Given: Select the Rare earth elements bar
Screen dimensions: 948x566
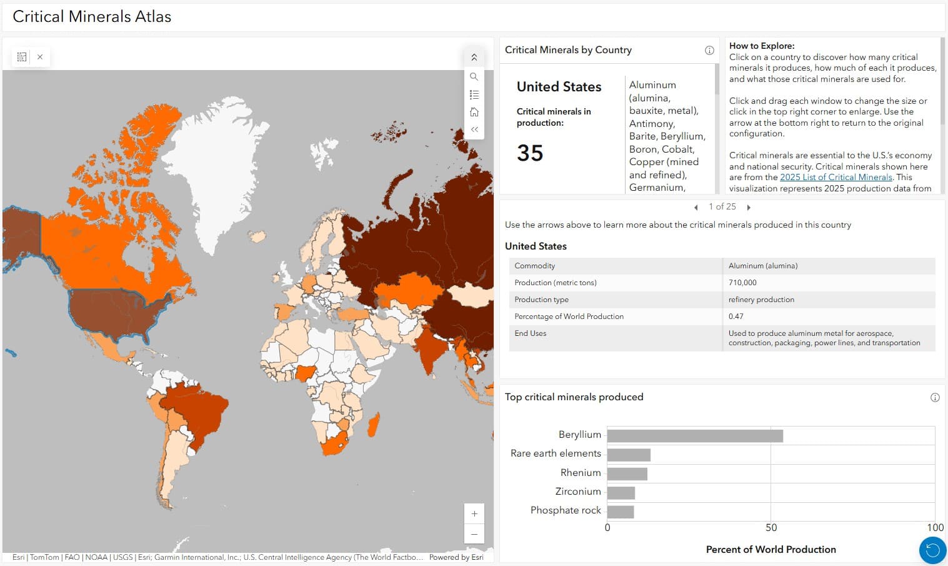Looking at the screenshot, I should click(x=629, y=455).
